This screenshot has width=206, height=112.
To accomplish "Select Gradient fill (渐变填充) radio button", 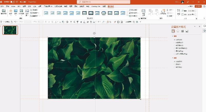I will point(175,46).
